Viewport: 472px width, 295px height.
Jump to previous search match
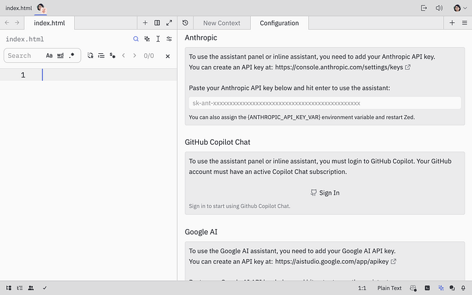click(123, 56)
